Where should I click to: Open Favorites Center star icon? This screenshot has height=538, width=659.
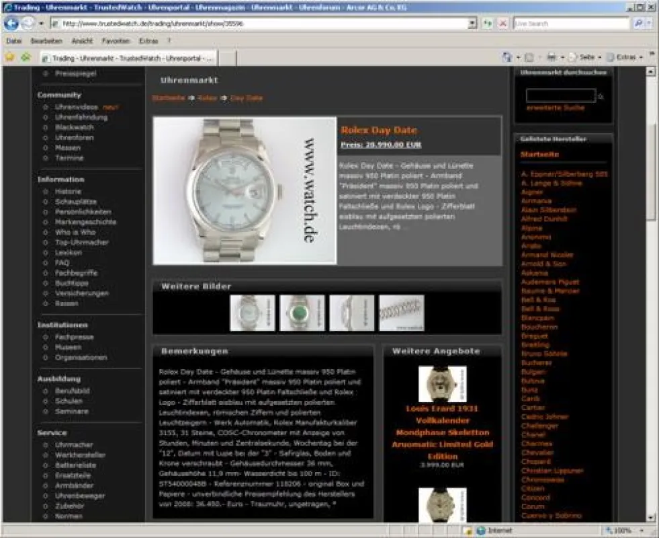coord(9,56)
